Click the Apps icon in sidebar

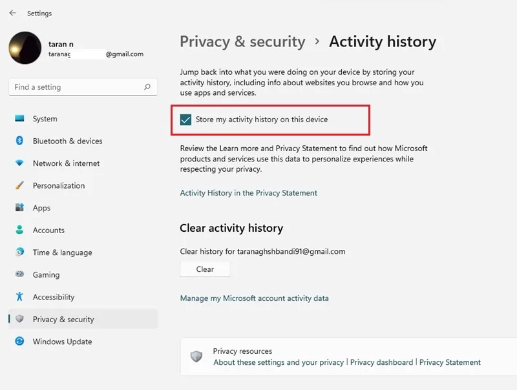point(19,207)
